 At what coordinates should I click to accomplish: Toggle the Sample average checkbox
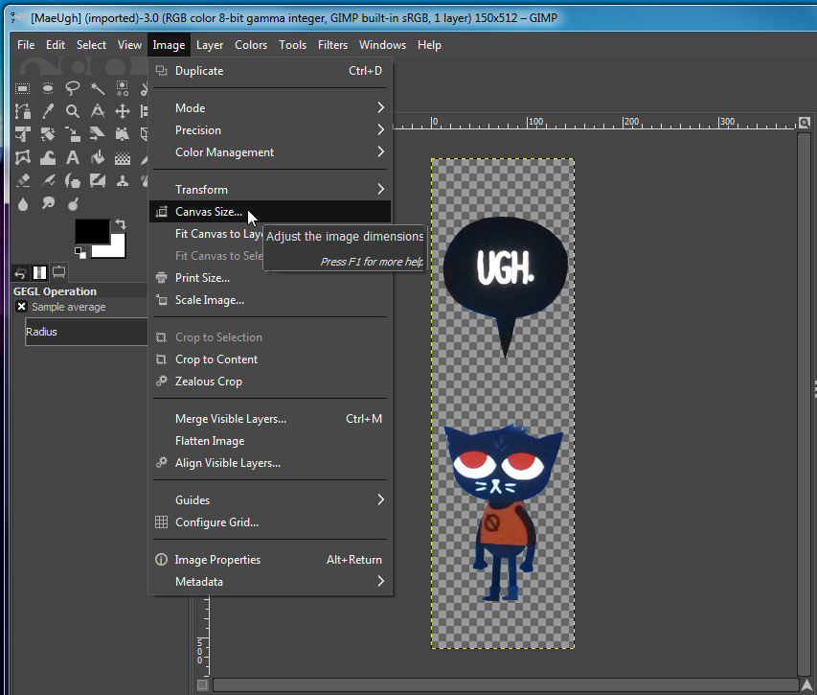tap(22, 307)
